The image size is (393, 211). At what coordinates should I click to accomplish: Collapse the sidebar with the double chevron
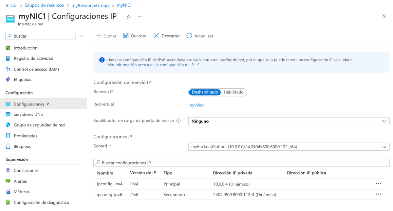(x=82, y=36)
